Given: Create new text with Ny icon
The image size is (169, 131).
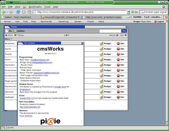Looking at the screenshot, I should 7,31.
